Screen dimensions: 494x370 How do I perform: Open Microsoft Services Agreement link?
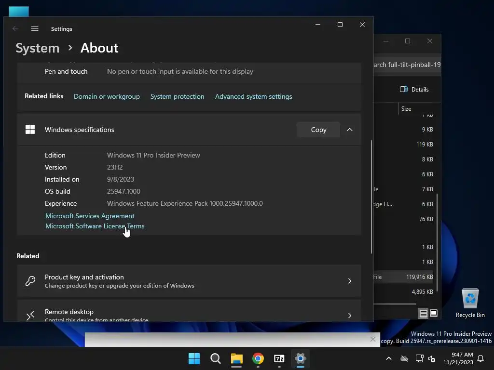(90, 216)
